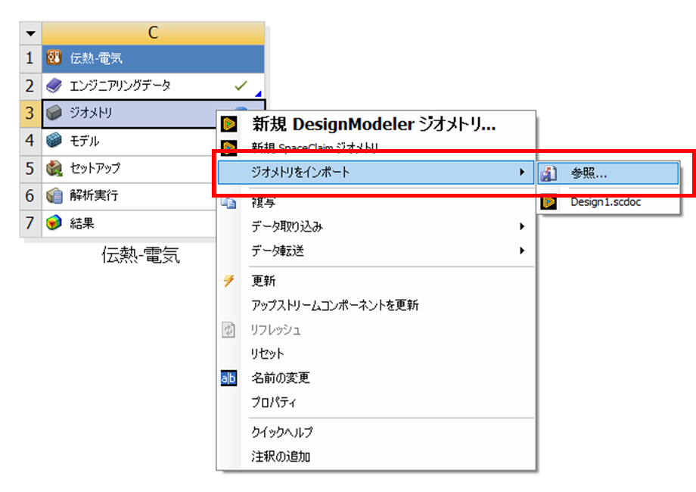
Task: Click the lightning bolt update icon
Action: click(228, 281)
